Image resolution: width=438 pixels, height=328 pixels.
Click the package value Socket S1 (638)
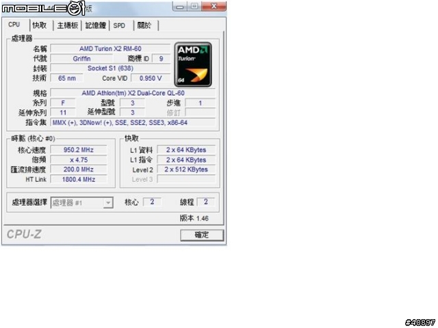[110, 68]
